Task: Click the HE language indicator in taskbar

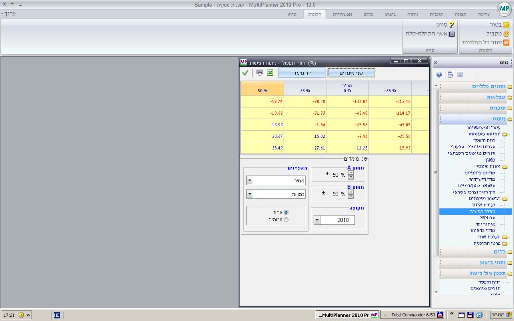Action: 56,315
